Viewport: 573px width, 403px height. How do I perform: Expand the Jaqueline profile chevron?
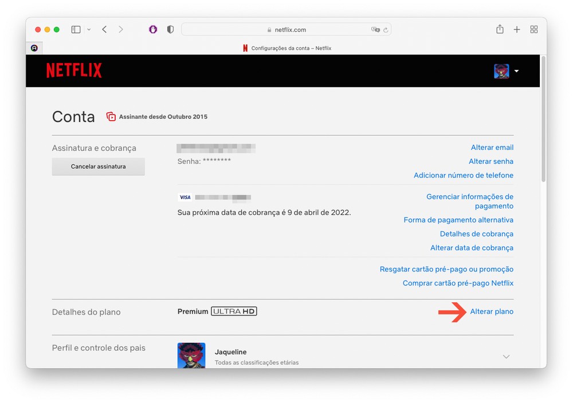506,357
